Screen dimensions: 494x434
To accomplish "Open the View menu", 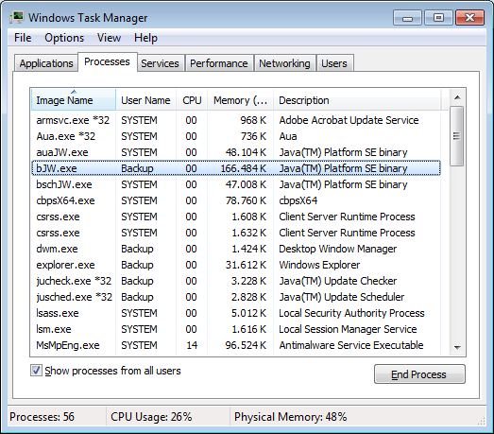I will (x=109, y=38).
